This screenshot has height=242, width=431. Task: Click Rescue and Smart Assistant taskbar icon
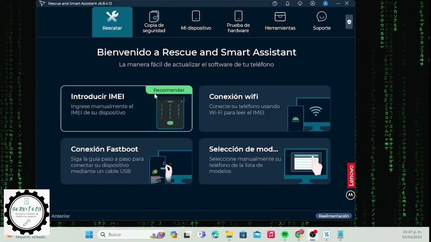tap(327, 235)
